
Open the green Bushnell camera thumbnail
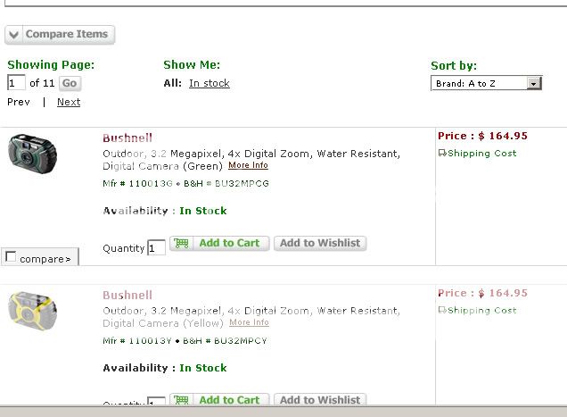[x=33, y=154]
